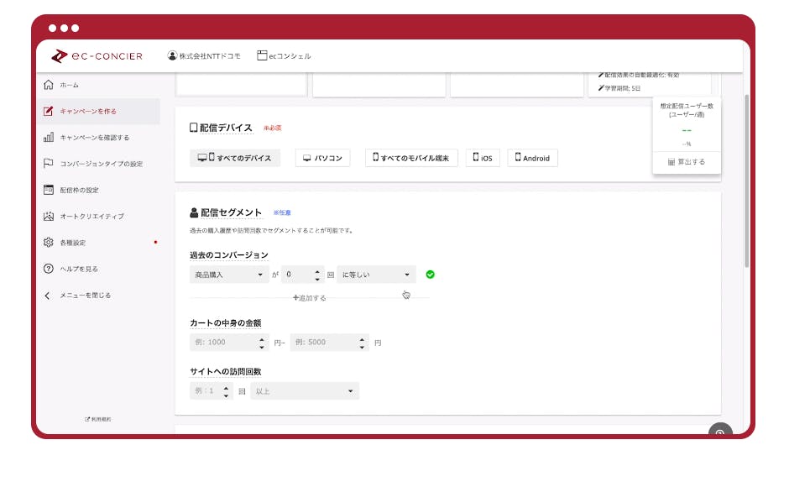Select すべてのモバイル端末 device option
810x487 pixels.
pos(411,158)
